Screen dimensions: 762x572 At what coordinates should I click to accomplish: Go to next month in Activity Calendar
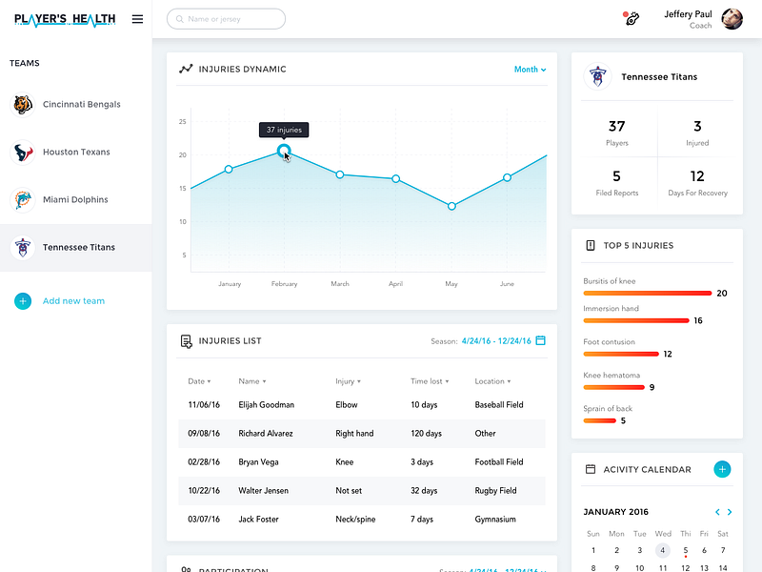[x=729, y=511]
